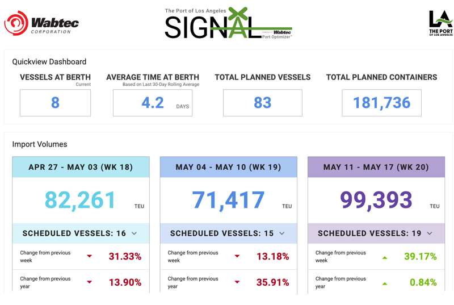Screen dimensions: 454x305
Task: Select the MAY 04 - MAY 10 (WK 19) header
Action: 229,167
